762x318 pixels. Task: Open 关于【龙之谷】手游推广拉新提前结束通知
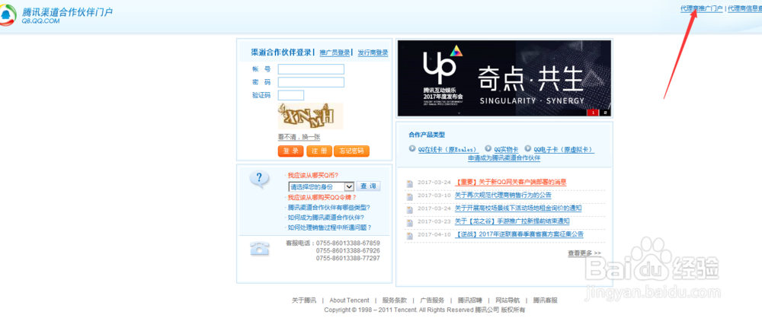(x=512, y=221)
